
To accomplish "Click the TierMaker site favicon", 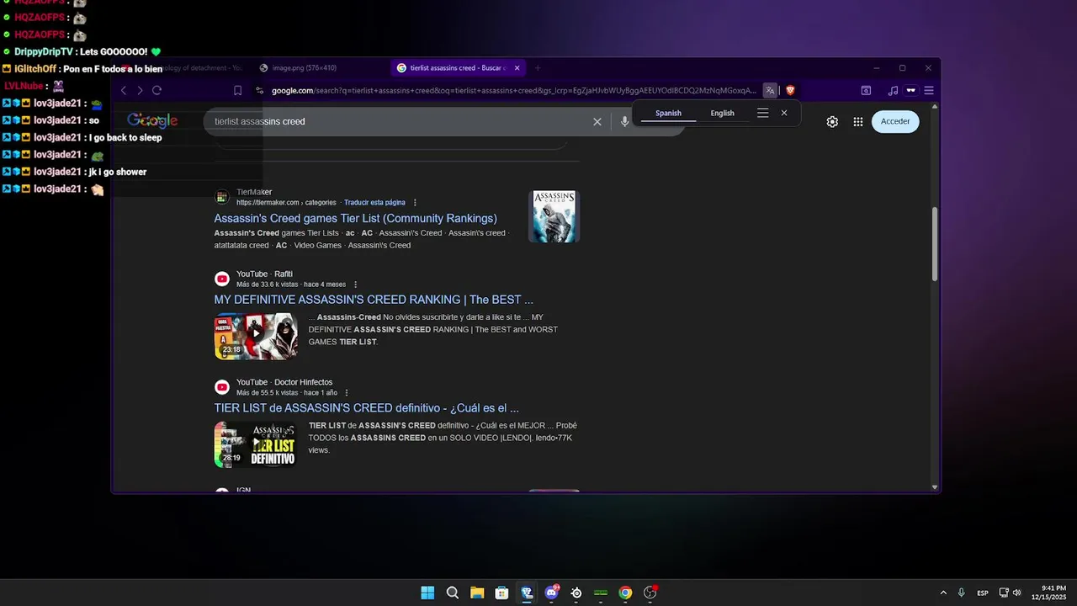I will [222, 197].
